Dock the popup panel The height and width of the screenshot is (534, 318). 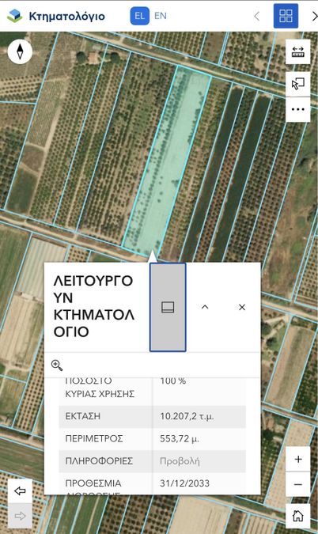pos(168,307)
